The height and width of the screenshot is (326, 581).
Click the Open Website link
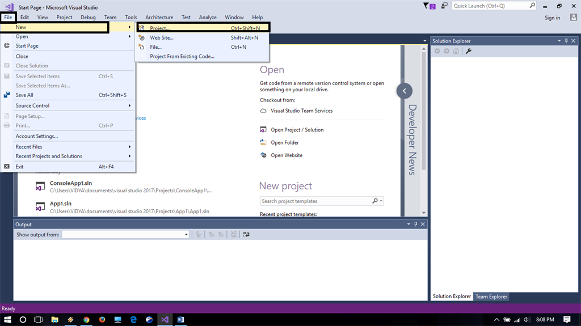click(287, 155)
